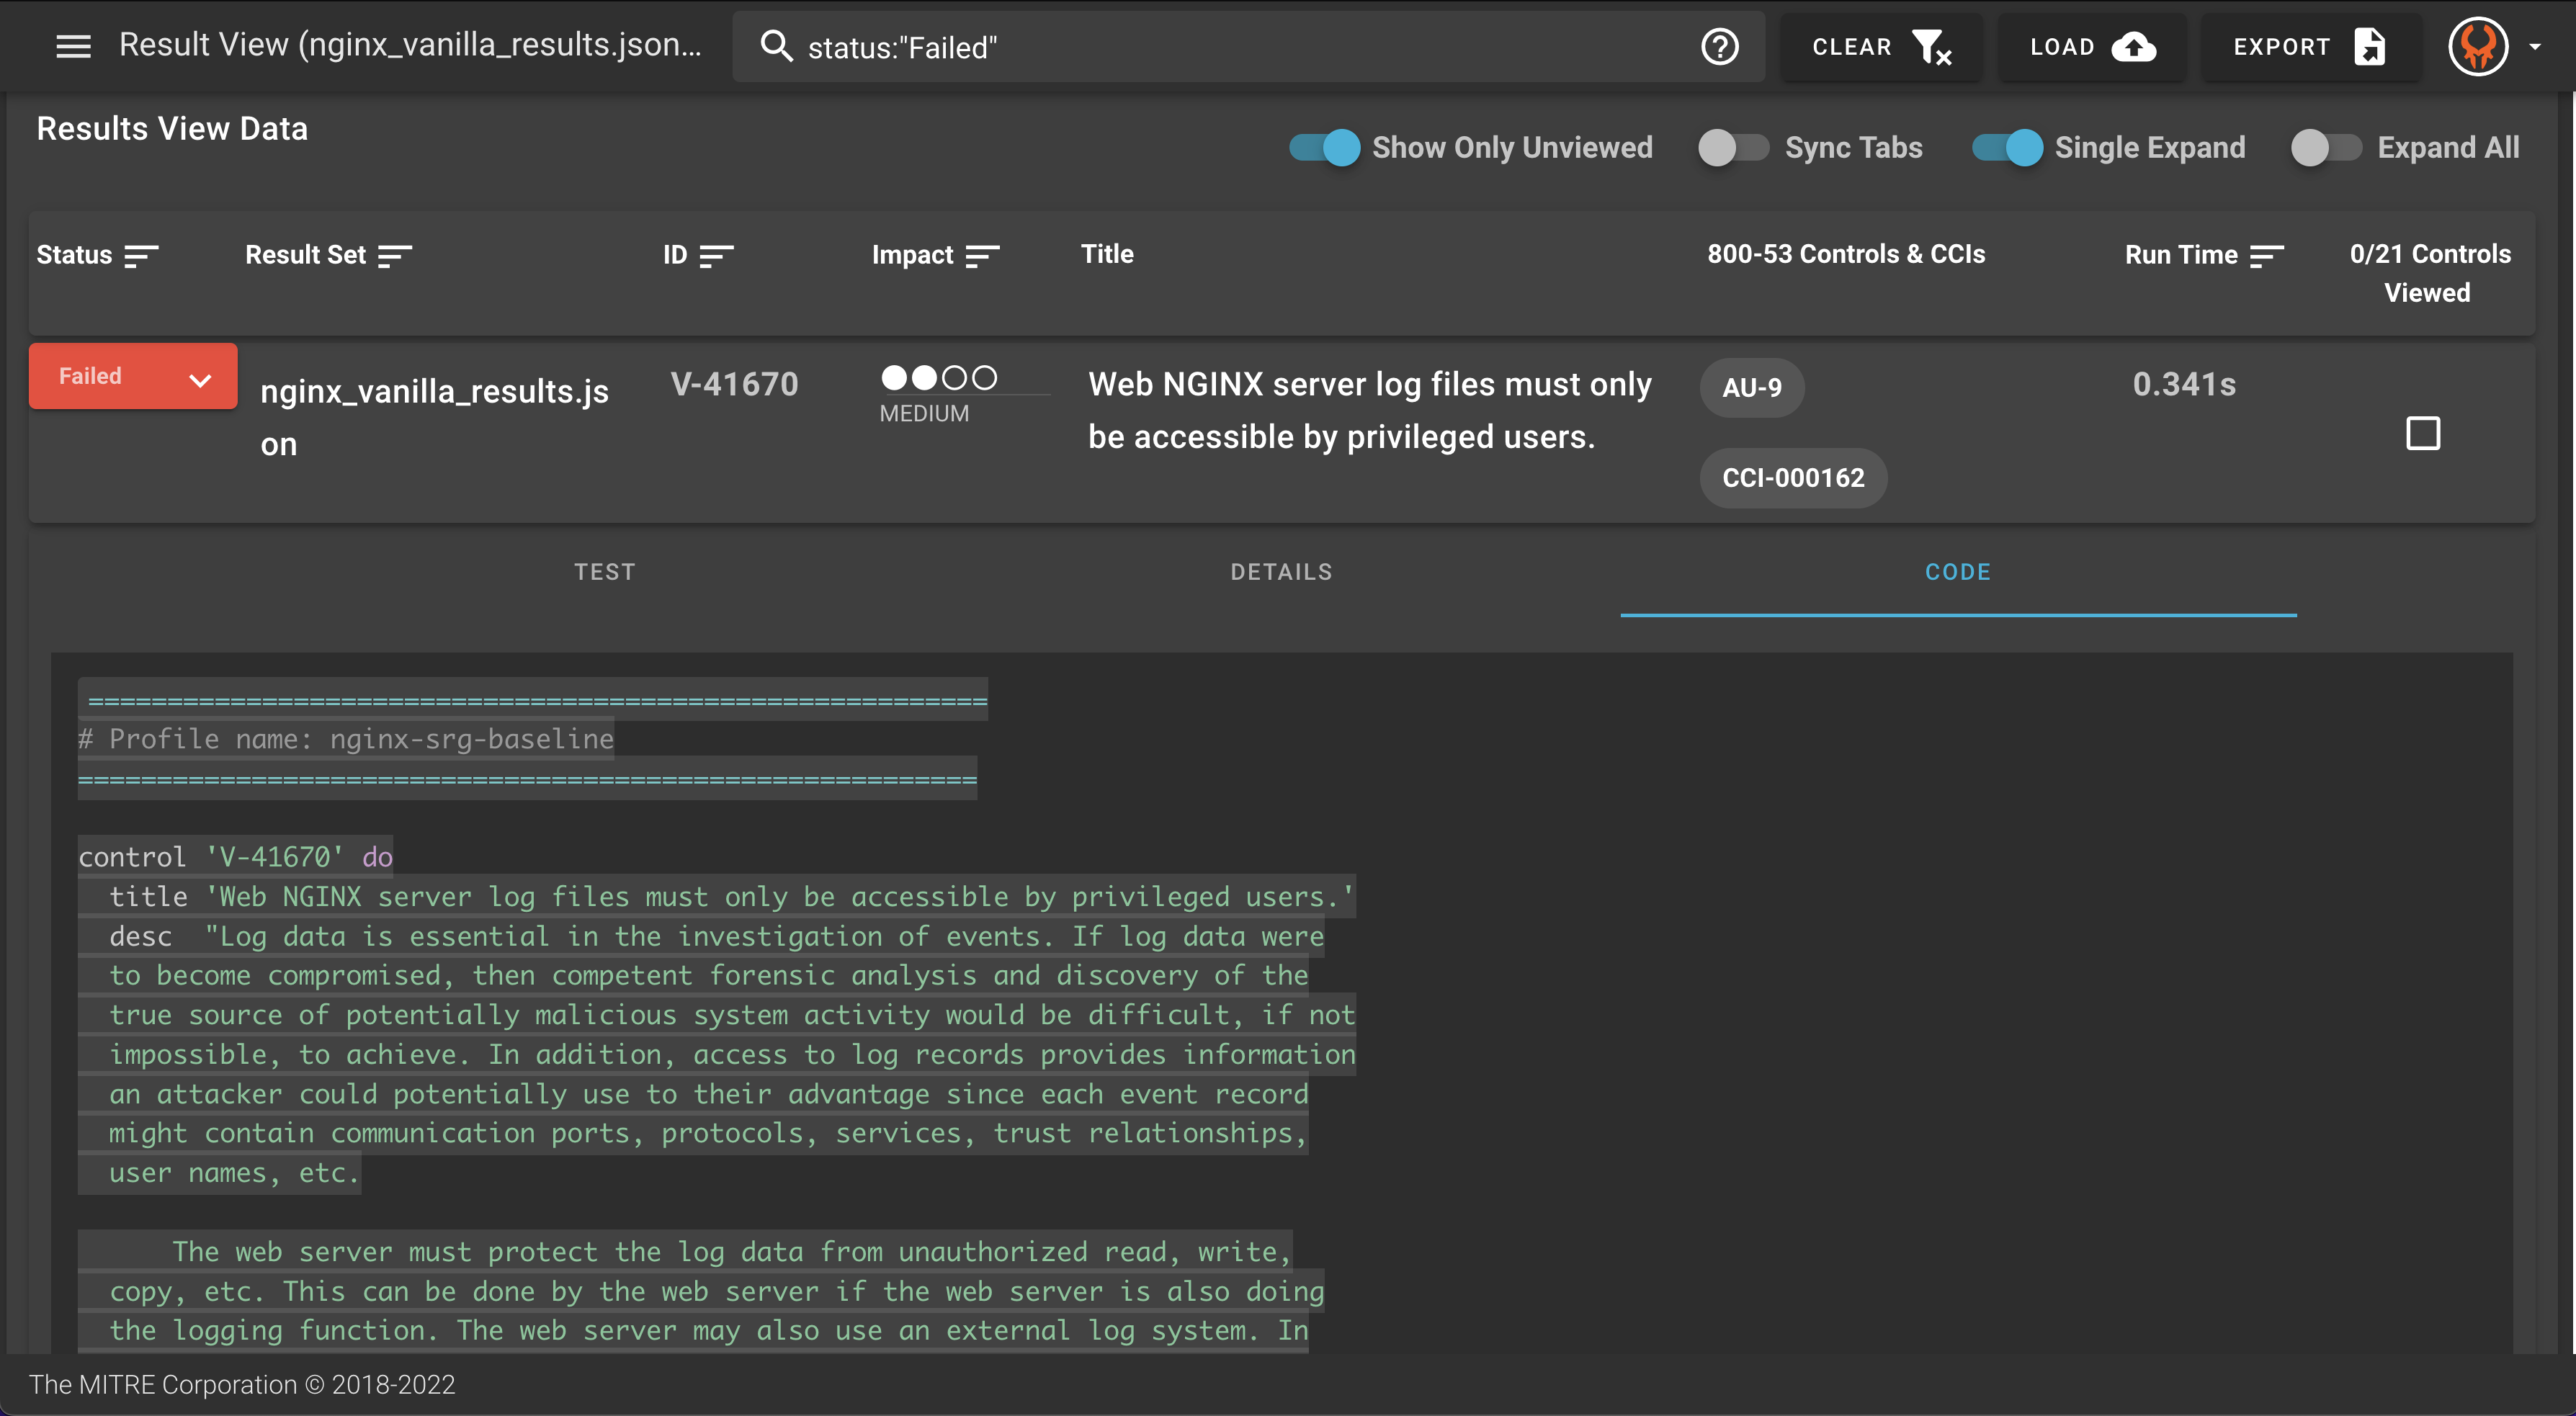Switch to the DETAILS tab
The width and height of the screenshot is (2576, 1416).
(1281, 572)
